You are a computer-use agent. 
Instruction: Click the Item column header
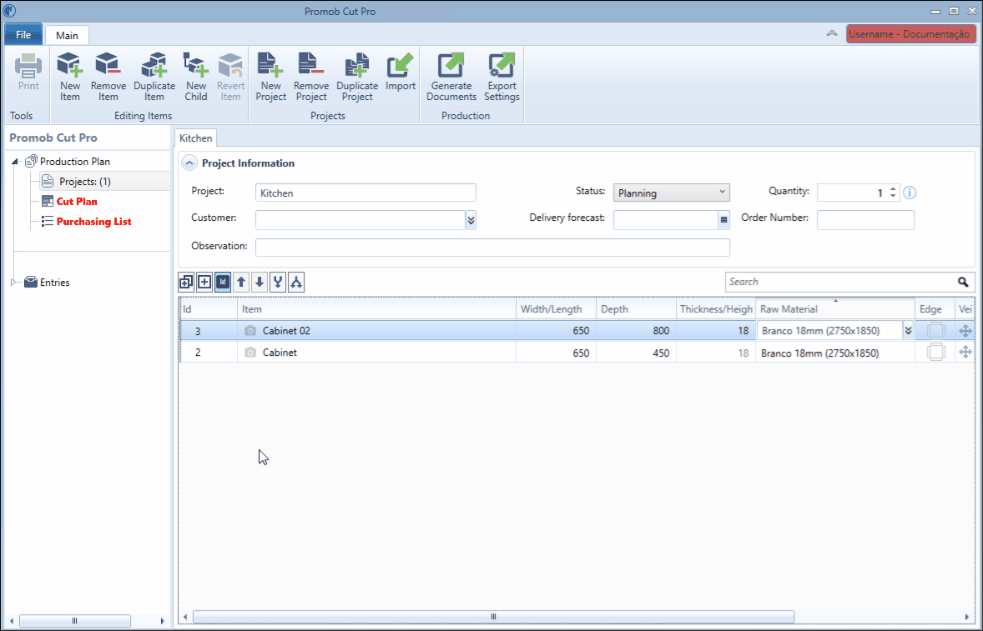[x=376, y=309]
